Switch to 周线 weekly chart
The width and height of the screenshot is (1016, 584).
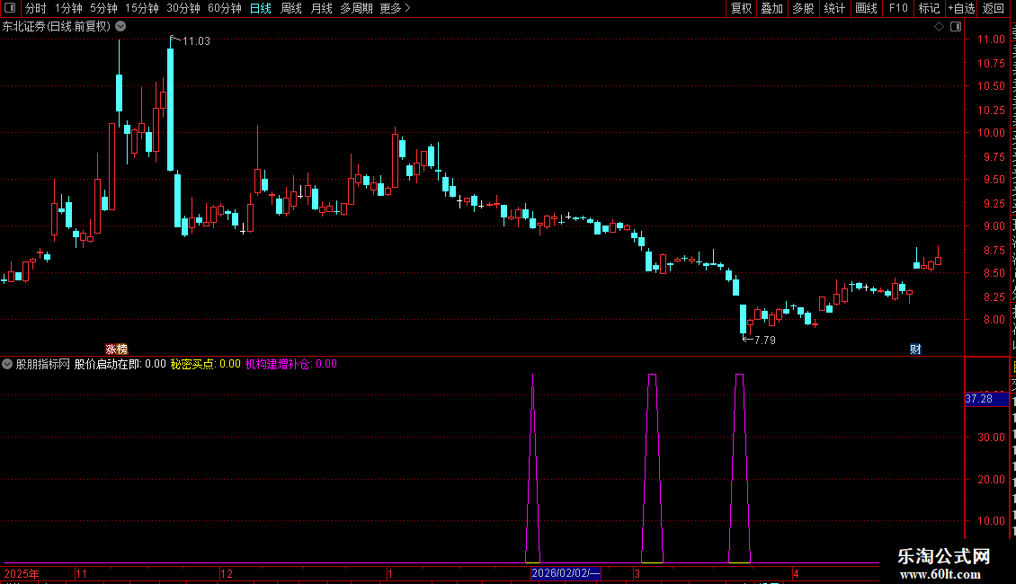click(291, 8)
